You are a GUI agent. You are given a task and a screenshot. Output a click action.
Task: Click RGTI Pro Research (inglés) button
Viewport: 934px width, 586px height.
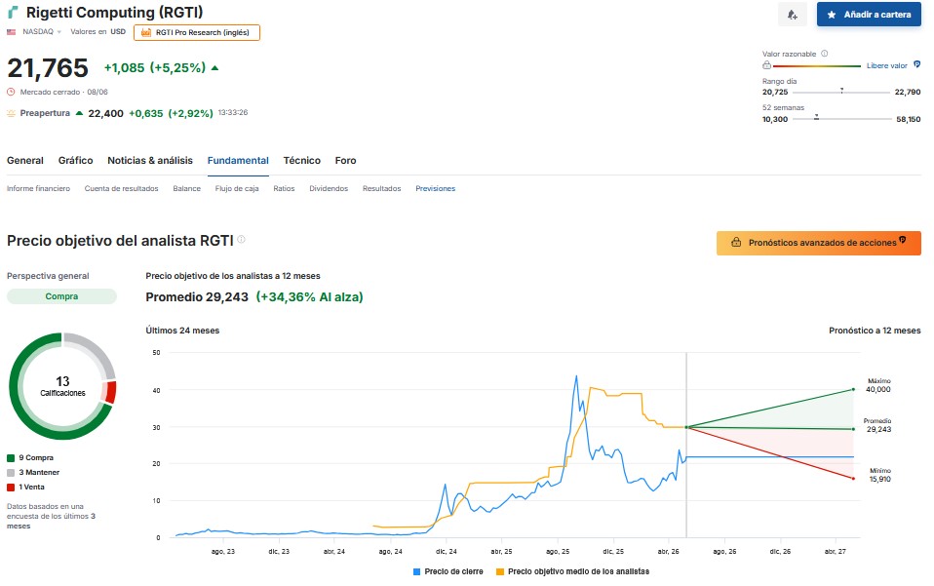click(x=197, y=33)
